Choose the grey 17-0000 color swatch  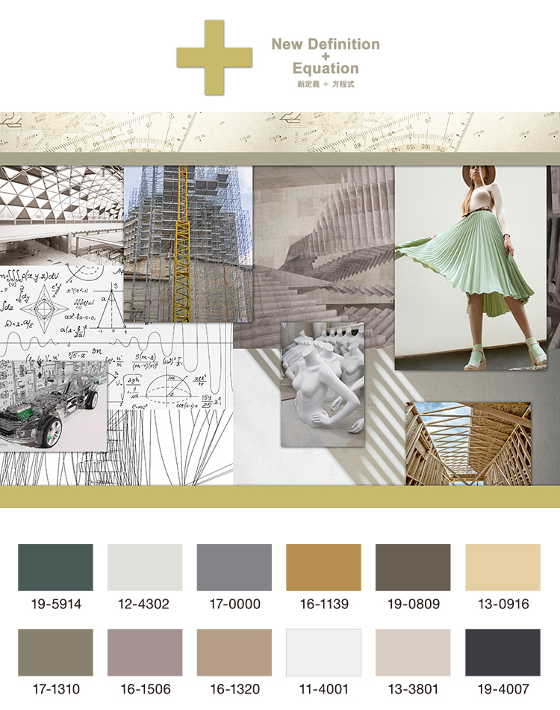point(234,567)
